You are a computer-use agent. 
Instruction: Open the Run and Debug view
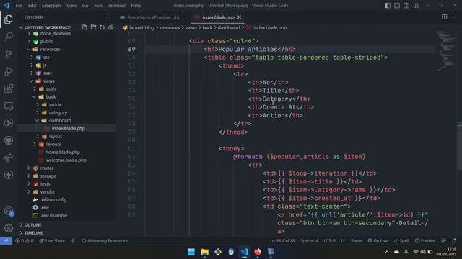[9, 71]
